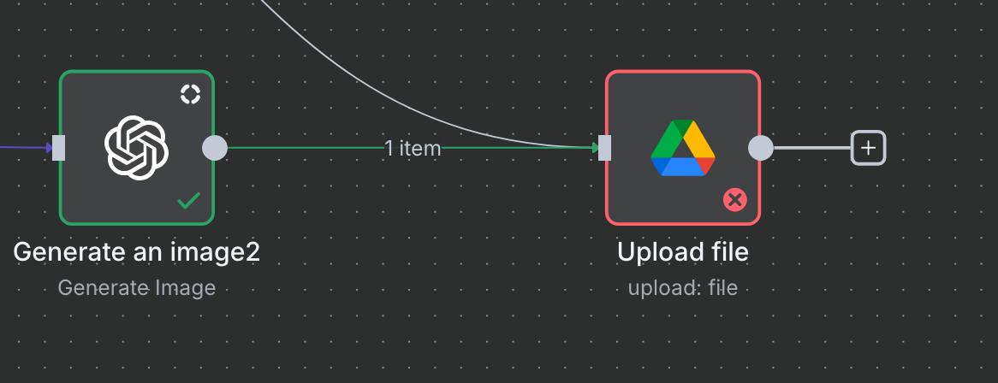Viewport: 998px width, 383px height.
Task: Select the "Generate an image2" node title
Action: pyautogui.click(x=136, y=252)
